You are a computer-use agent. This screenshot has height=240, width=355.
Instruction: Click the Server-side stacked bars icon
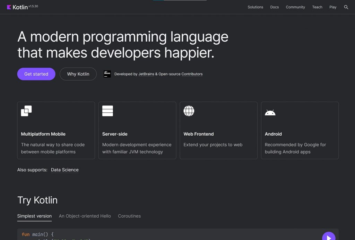107,111
